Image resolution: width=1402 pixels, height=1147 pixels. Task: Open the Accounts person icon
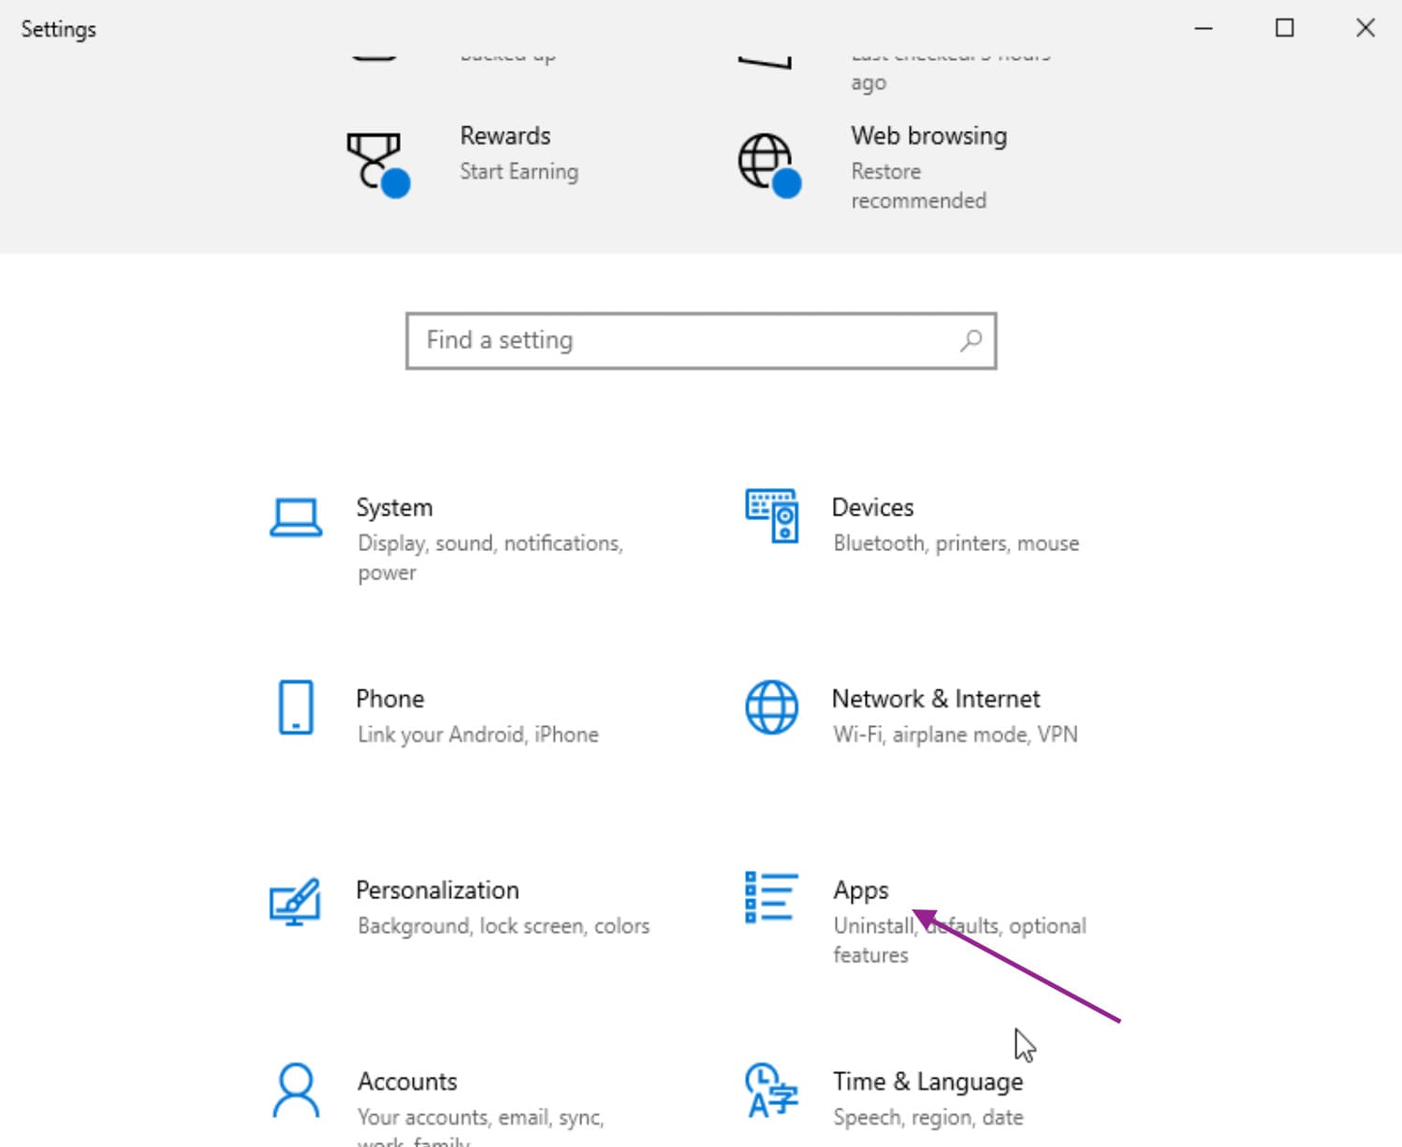point(296,1090)
